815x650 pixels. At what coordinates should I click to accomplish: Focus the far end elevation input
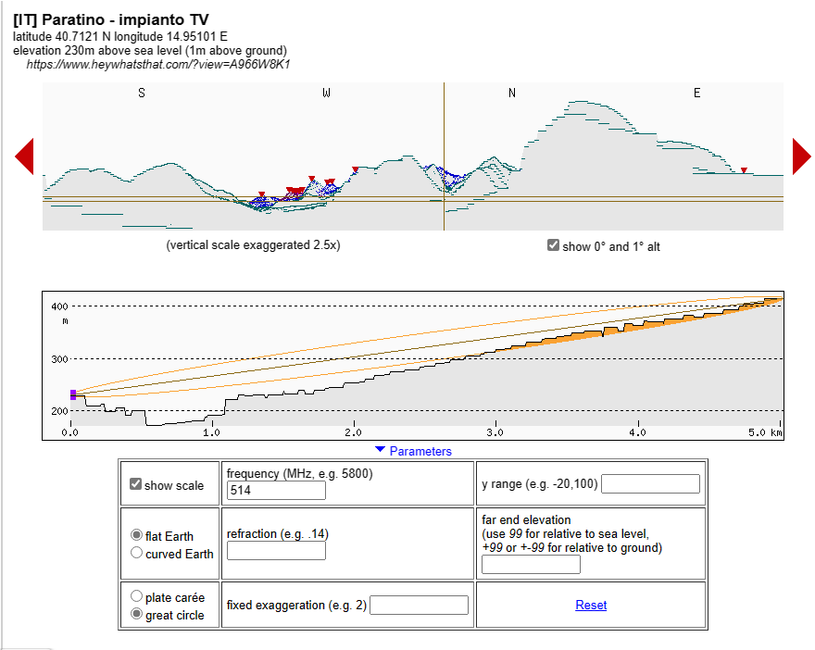click(531, 565)
